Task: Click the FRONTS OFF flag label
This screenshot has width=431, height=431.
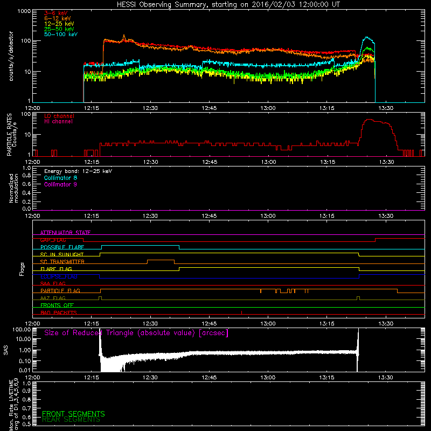Action: (57, 305)
